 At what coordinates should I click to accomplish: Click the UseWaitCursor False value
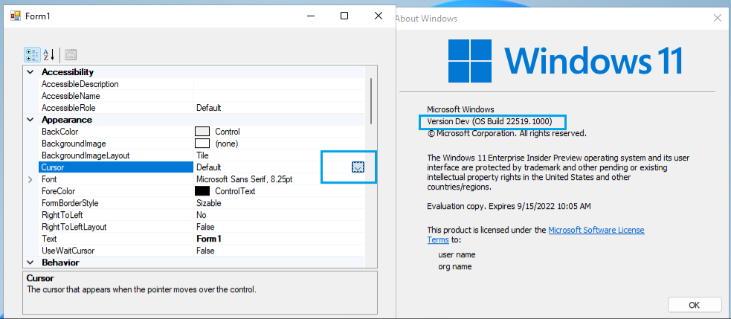[205, 251]
